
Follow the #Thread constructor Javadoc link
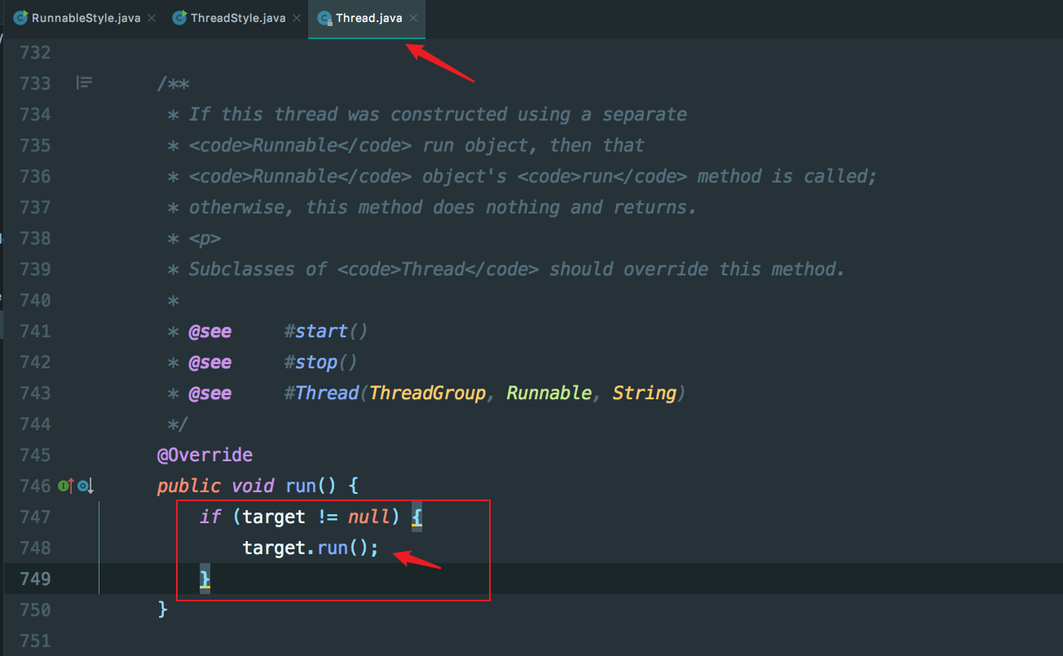click(x=322, y=393)
